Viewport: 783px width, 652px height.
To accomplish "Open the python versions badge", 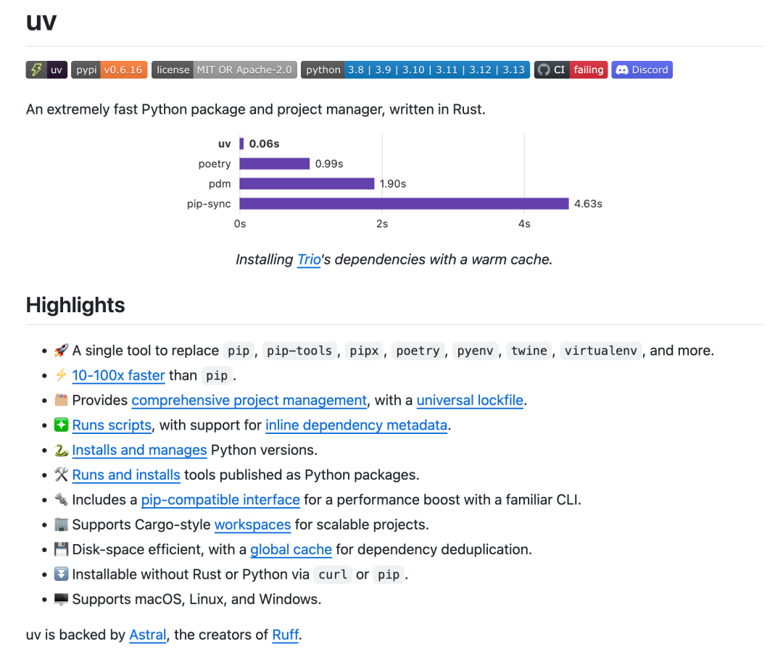I will point(415,70).
